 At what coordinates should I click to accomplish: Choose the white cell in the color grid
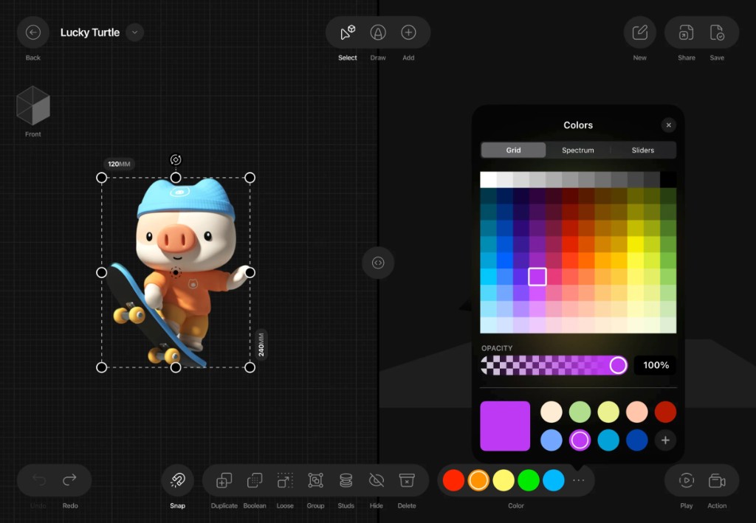click(489, 180)
